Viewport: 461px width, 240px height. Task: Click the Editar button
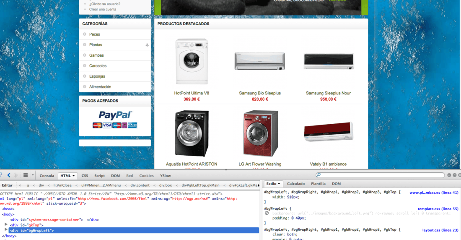click(x=8, y=185)
